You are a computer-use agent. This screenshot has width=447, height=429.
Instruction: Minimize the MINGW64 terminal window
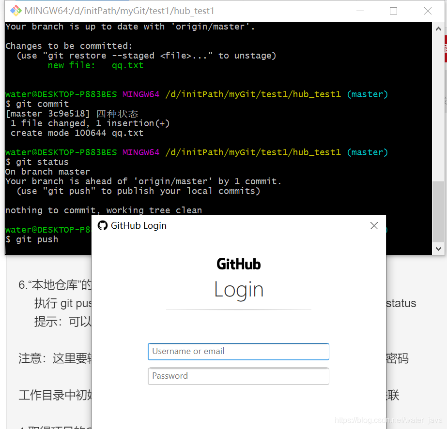pos(360,11)
